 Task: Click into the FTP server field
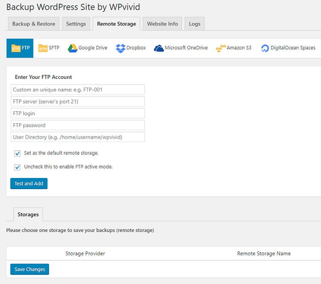pos(78,101)
